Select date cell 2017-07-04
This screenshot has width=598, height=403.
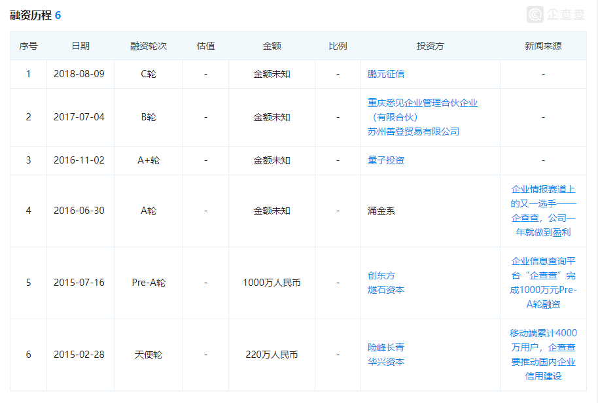pyautogui.click(x=79, y=117)
